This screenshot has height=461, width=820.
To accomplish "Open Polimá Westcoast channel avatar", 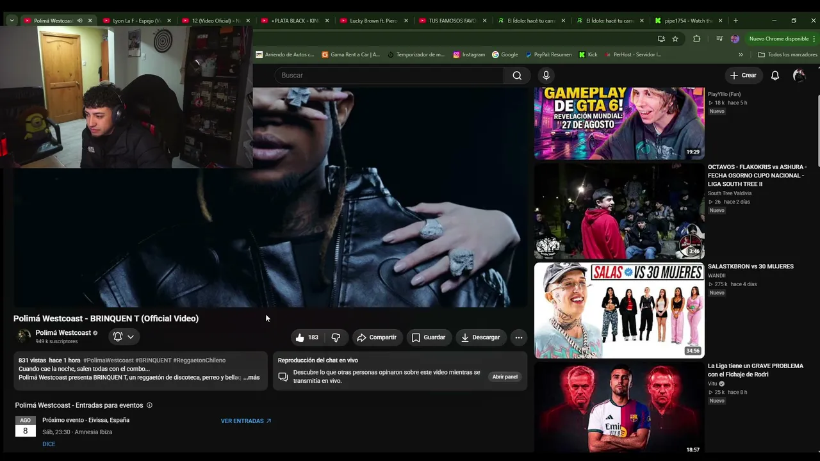I will [x=24, y=336].
